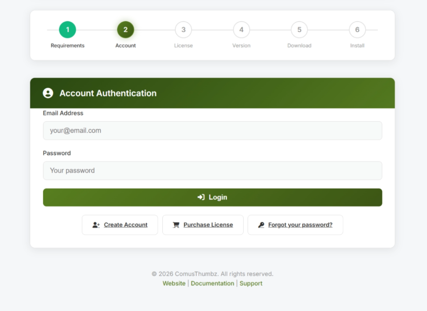This screenshot has height=311, width=427.
Task: Click into the Password input field
Action: pyautogui.click(x=212, y=171)
